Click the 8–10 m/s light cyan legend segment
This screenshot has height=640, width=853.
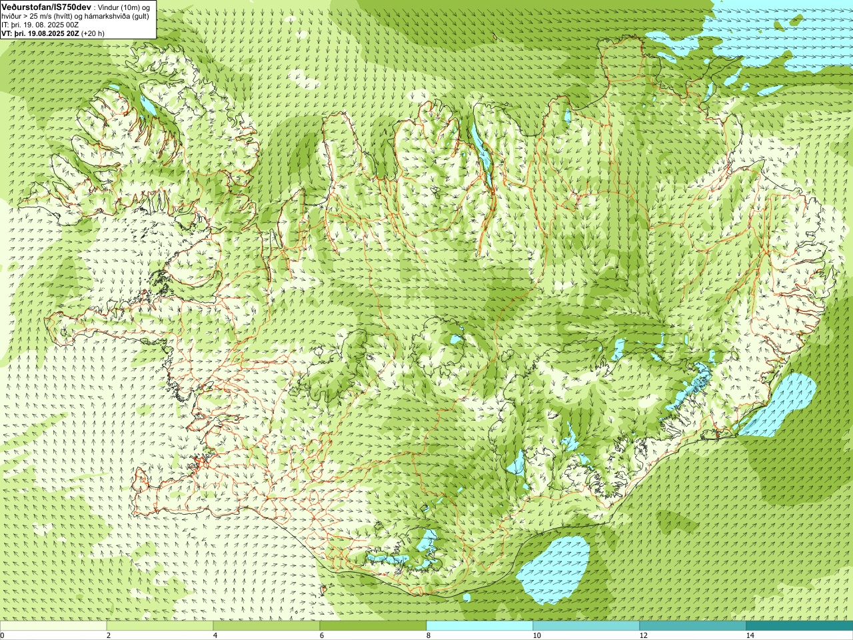[480, 626]
